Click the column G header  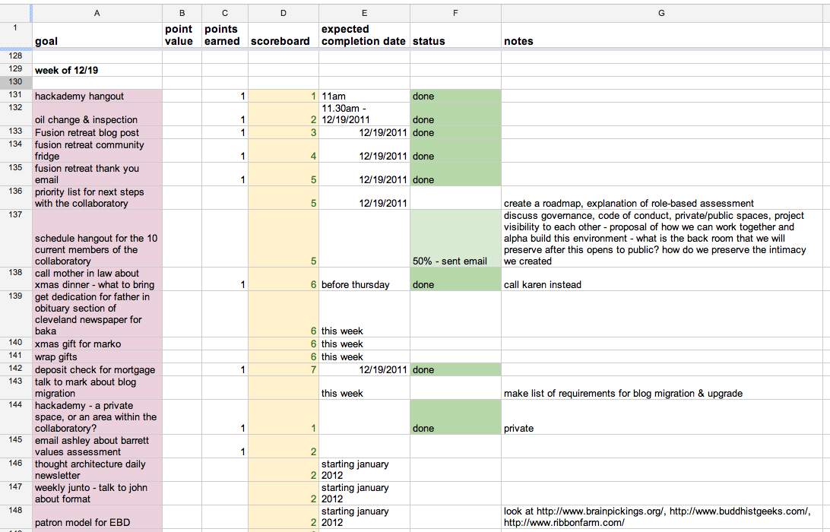coord(661,13)
